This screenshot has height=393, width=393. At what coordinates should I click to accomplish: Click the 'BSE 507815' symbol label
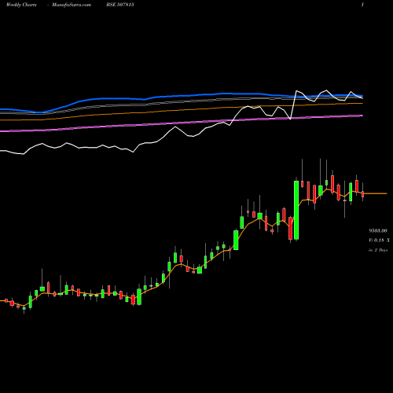click(x=120, y=5)
